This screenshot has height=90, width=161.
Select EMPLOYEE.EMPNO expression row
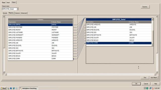coord(29,24)
